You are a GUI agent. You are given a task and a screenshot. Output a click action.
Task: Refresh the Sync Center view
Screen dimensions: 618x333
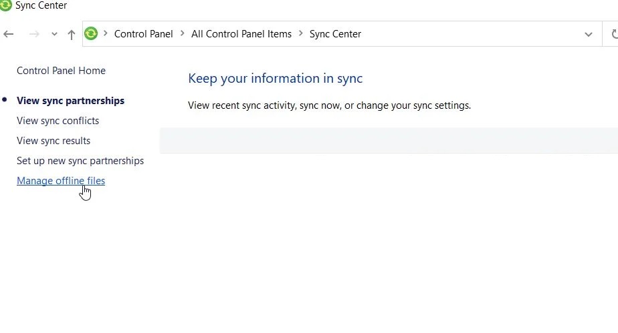[x=614, y=34]
